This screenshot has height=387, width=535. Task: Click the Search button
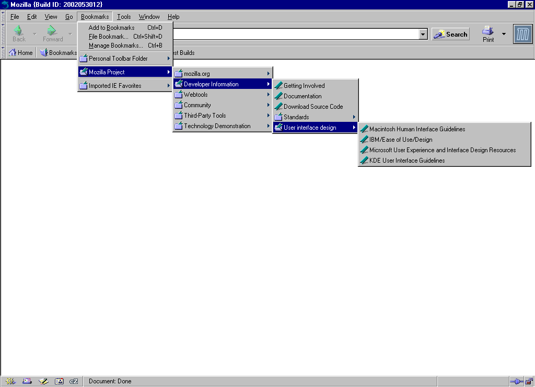coord(451,34)
